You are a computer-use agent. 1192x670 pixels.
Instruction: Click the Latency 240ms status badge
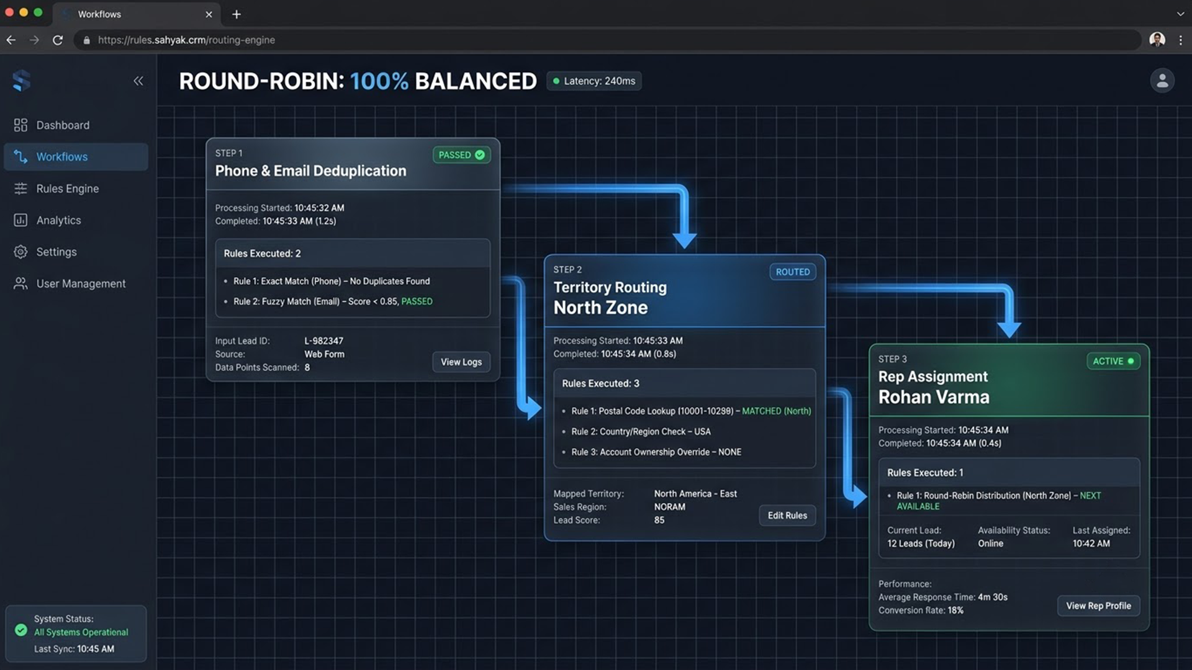(x=594, y=81)
